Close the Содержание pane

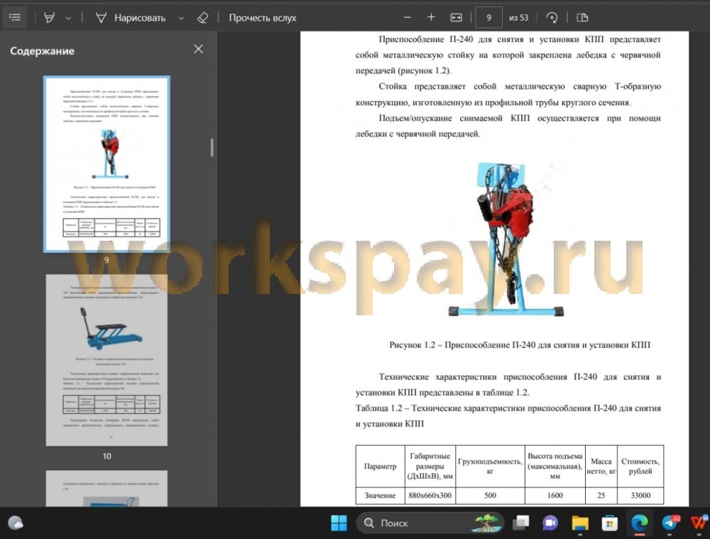coord(198,49)
